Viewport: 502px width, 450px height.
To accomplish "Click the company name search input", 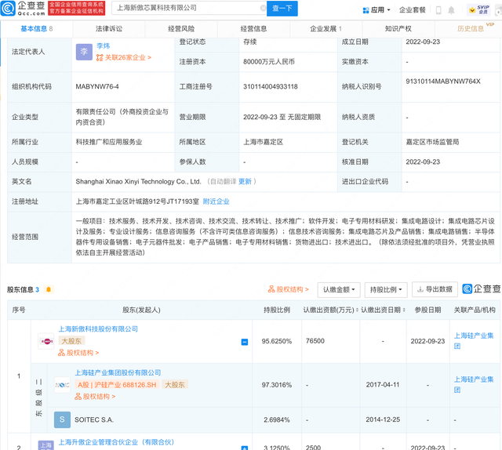I will coord(187,8).
